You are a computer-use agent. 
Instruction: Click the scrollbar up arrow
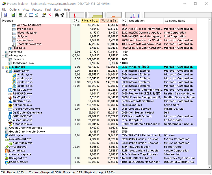(209, 20)
